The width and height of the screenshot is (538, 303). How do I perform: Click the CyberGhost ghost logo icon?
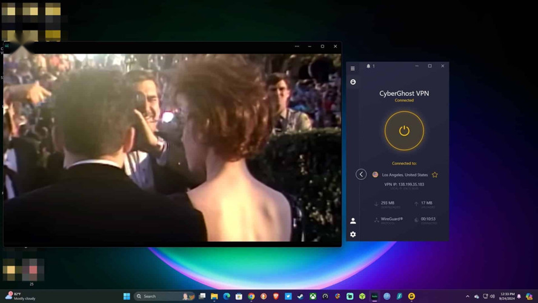tap(353, 82)
